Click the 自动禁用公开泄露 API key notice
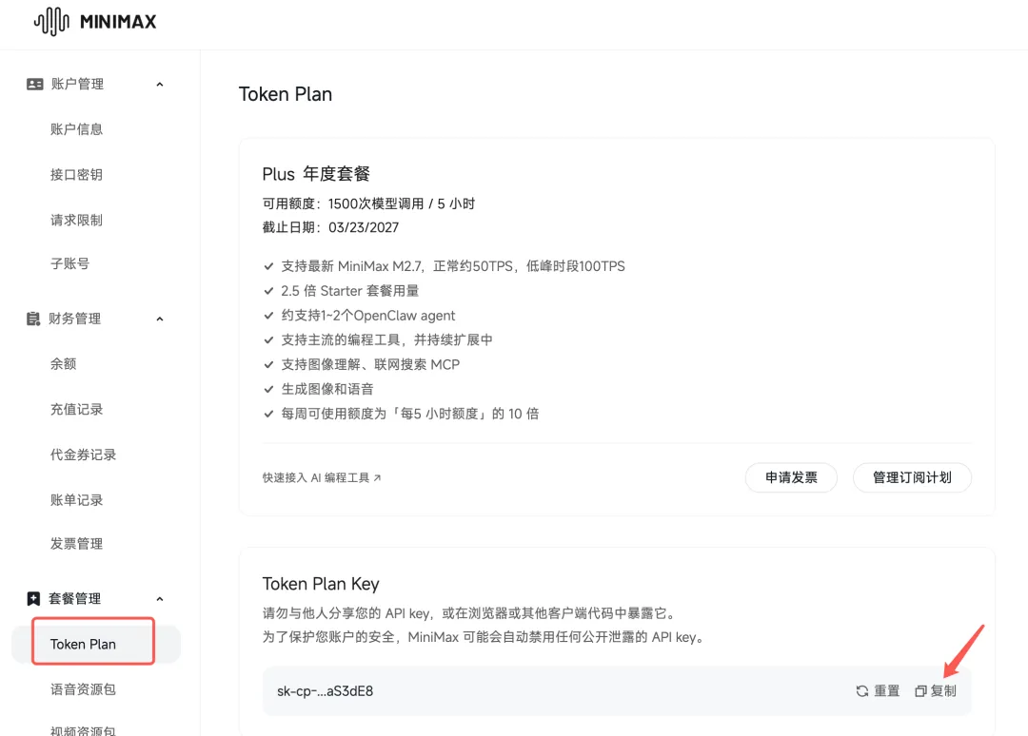Image resolution: width=1028 pixels, height=736 pixels. (x=485, y=637)
